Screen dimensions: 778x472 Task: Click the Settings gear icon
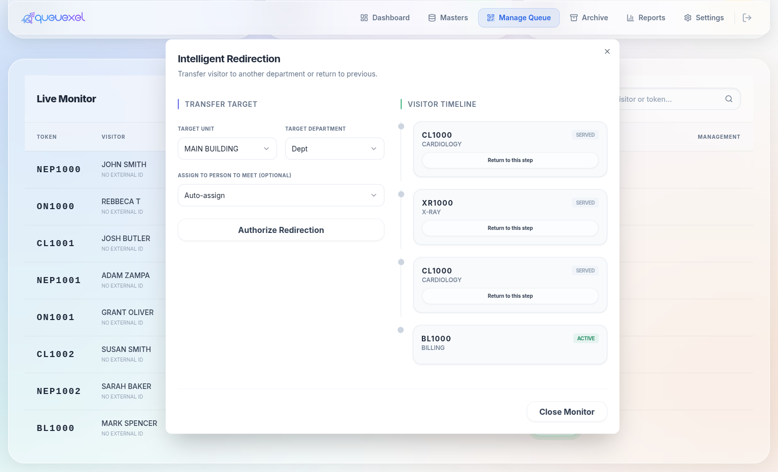pos(688,18)
